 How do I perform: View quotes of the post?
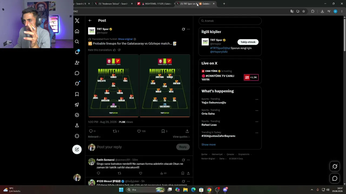(x=181, y=137)
